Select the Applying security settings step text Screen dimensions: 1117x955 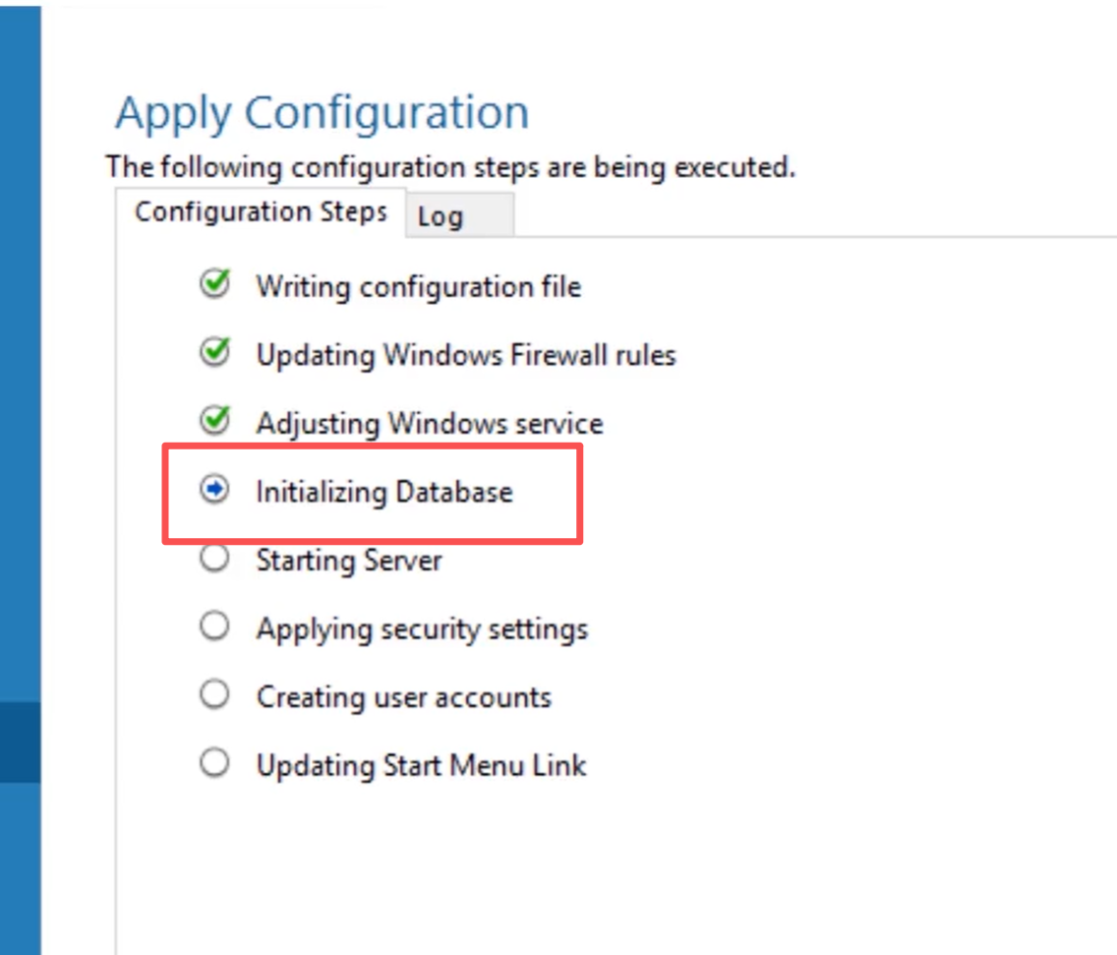tap(422, 627)
